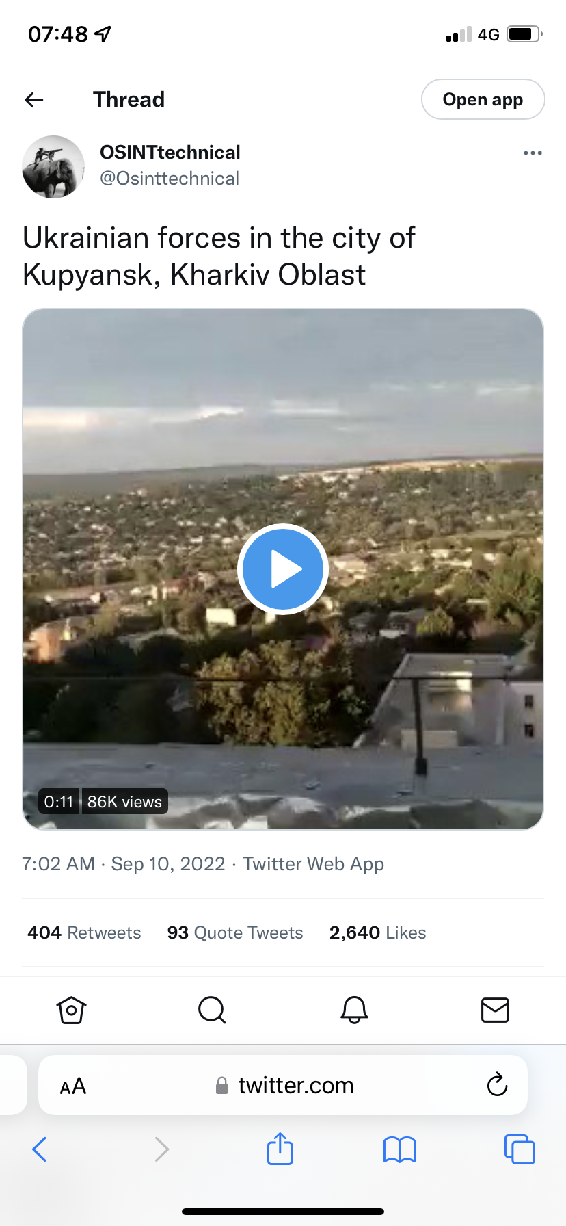Tap the @Osinttechnical handle

[x=170, y=179]
